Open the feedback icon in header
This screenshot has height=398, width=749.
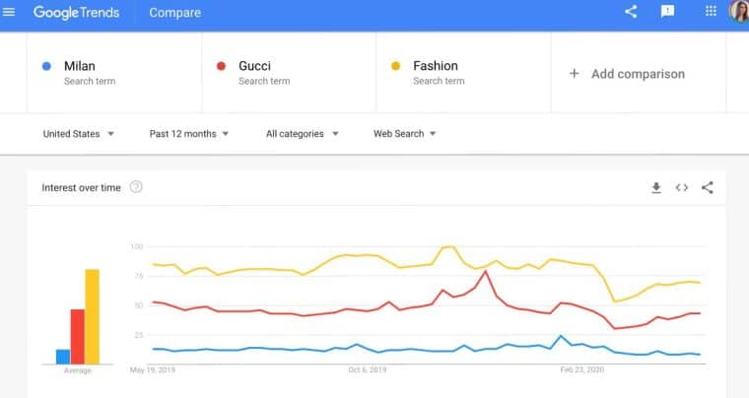[x=667, y=12]
